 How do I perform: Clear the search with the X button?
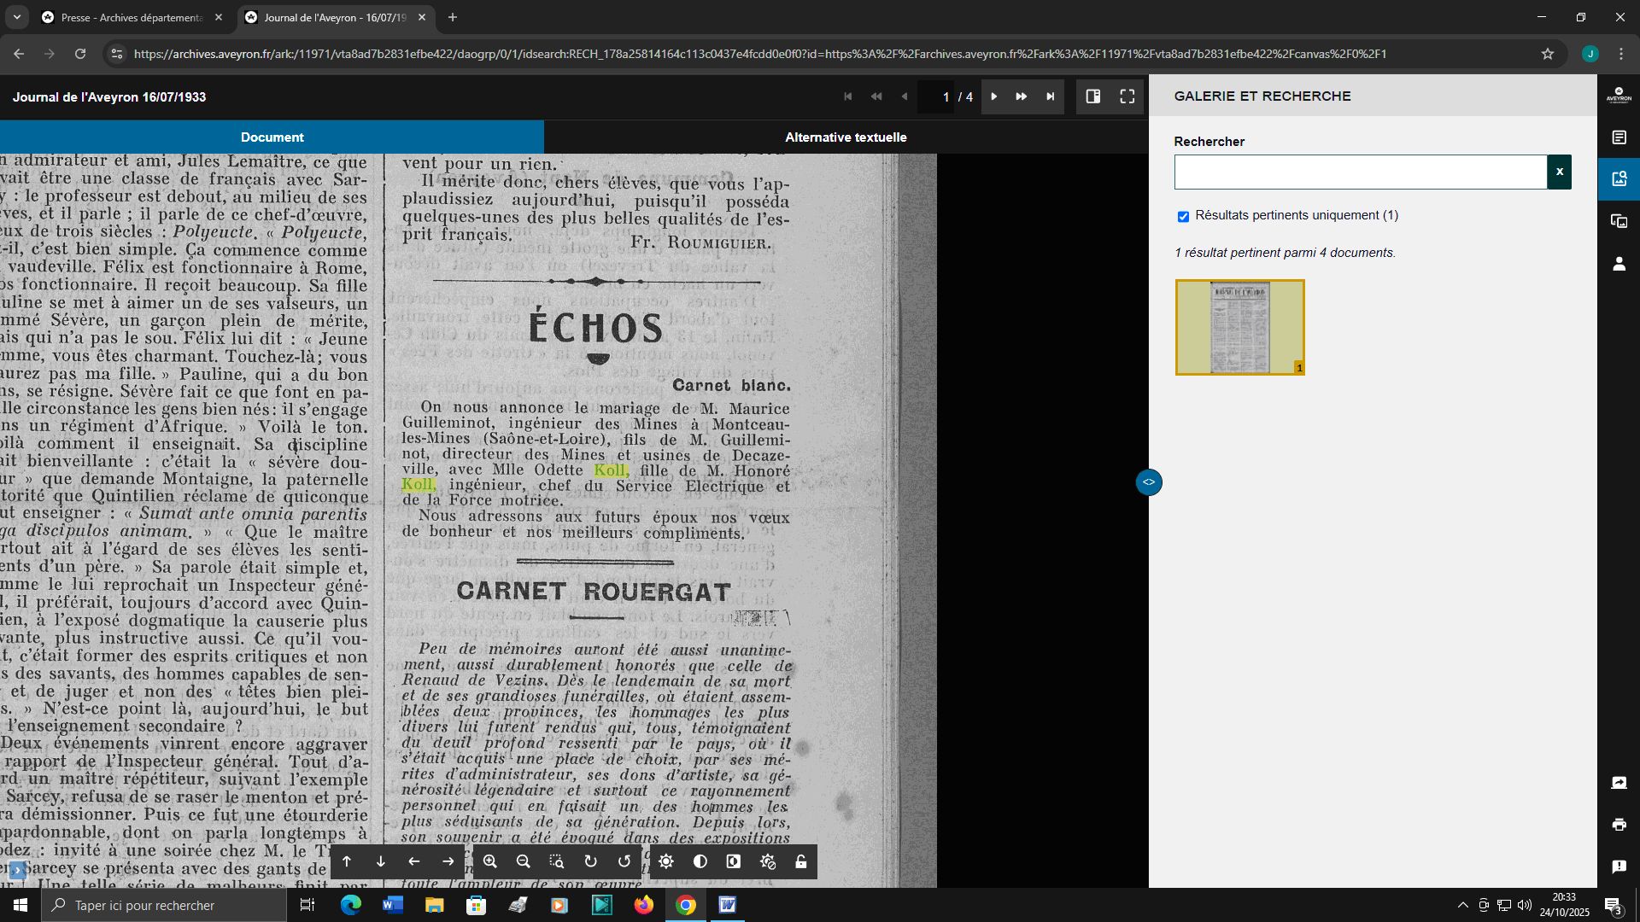click(1559, 172)
